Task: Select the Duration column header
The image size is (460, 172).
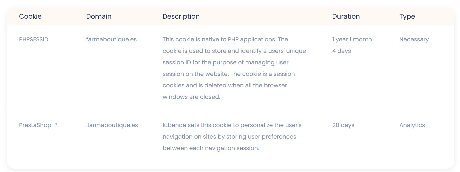Action: [346, 16]
